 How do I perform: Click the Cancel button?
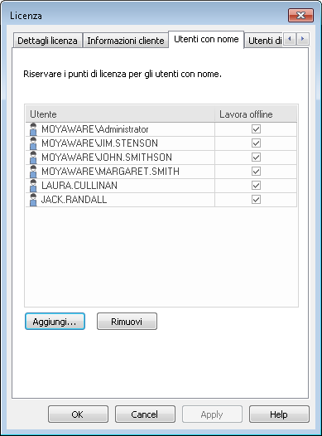point(145,414)
